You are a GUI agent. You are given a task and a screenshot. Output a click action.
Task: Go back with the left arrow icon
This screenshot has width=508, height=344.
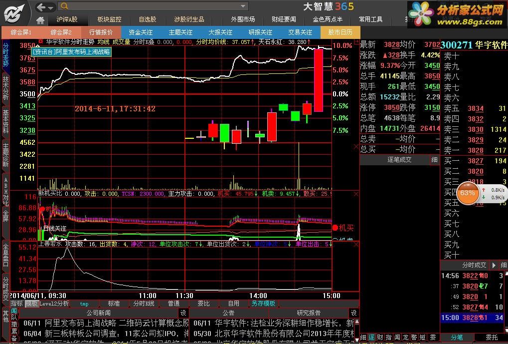tap(41, 7)
